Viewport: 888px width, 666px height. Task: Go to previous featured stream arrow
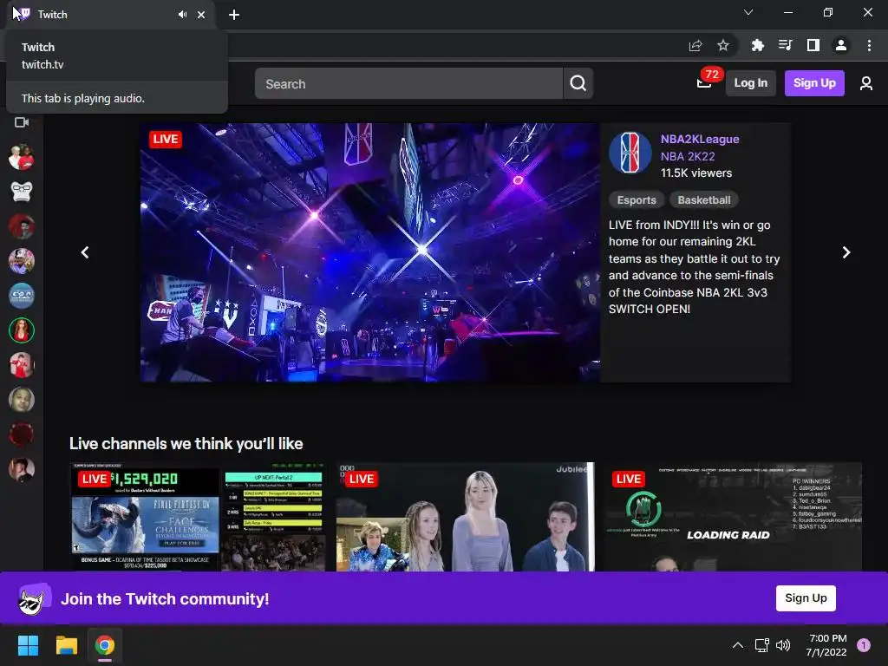tap(85, 252)
